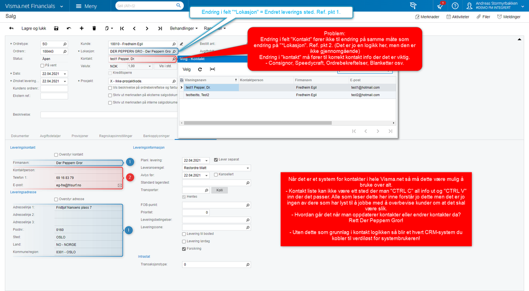Viewport: 529px width, 291px height.
Task: Open the Leveranseregel dropdown
Action: pos(248,168)
